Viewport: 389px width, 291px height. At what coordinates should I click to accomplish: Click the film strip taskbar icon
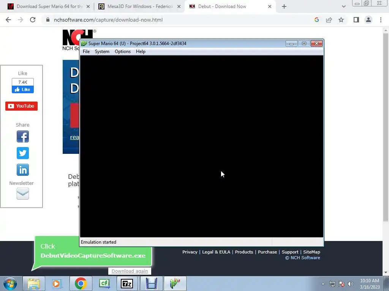(x=151, y=283)
